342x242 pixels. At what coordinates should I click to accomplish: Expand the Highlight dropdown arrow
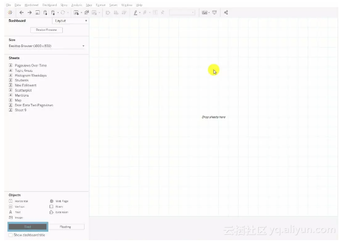tap(140, 13)
